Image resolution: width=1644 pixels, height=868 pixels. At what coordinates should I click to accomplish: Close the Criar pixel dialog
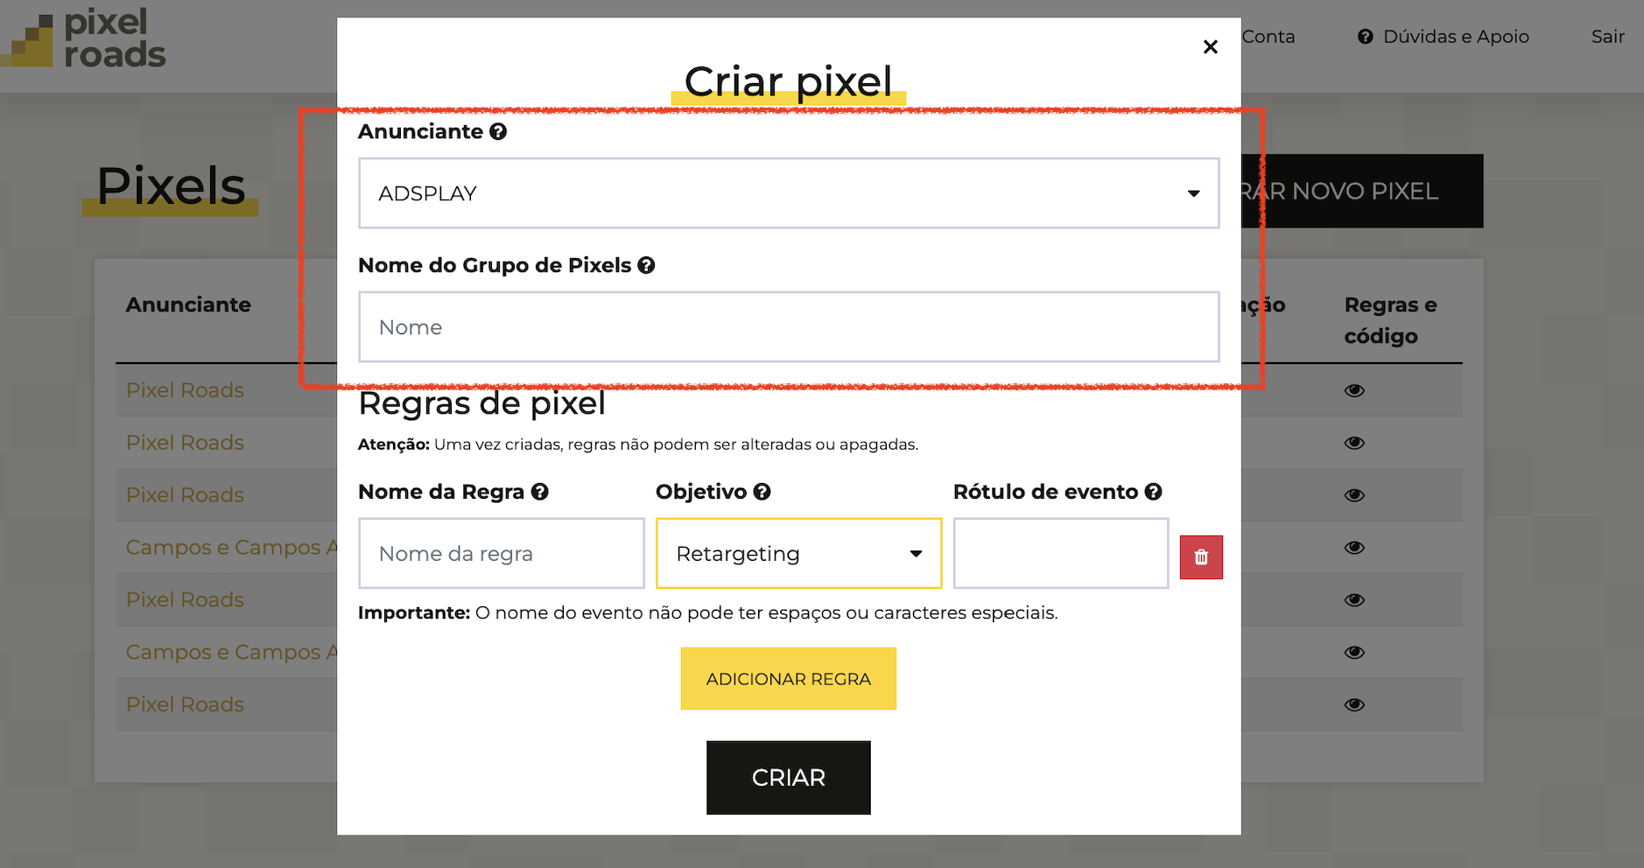[1211, 46]
